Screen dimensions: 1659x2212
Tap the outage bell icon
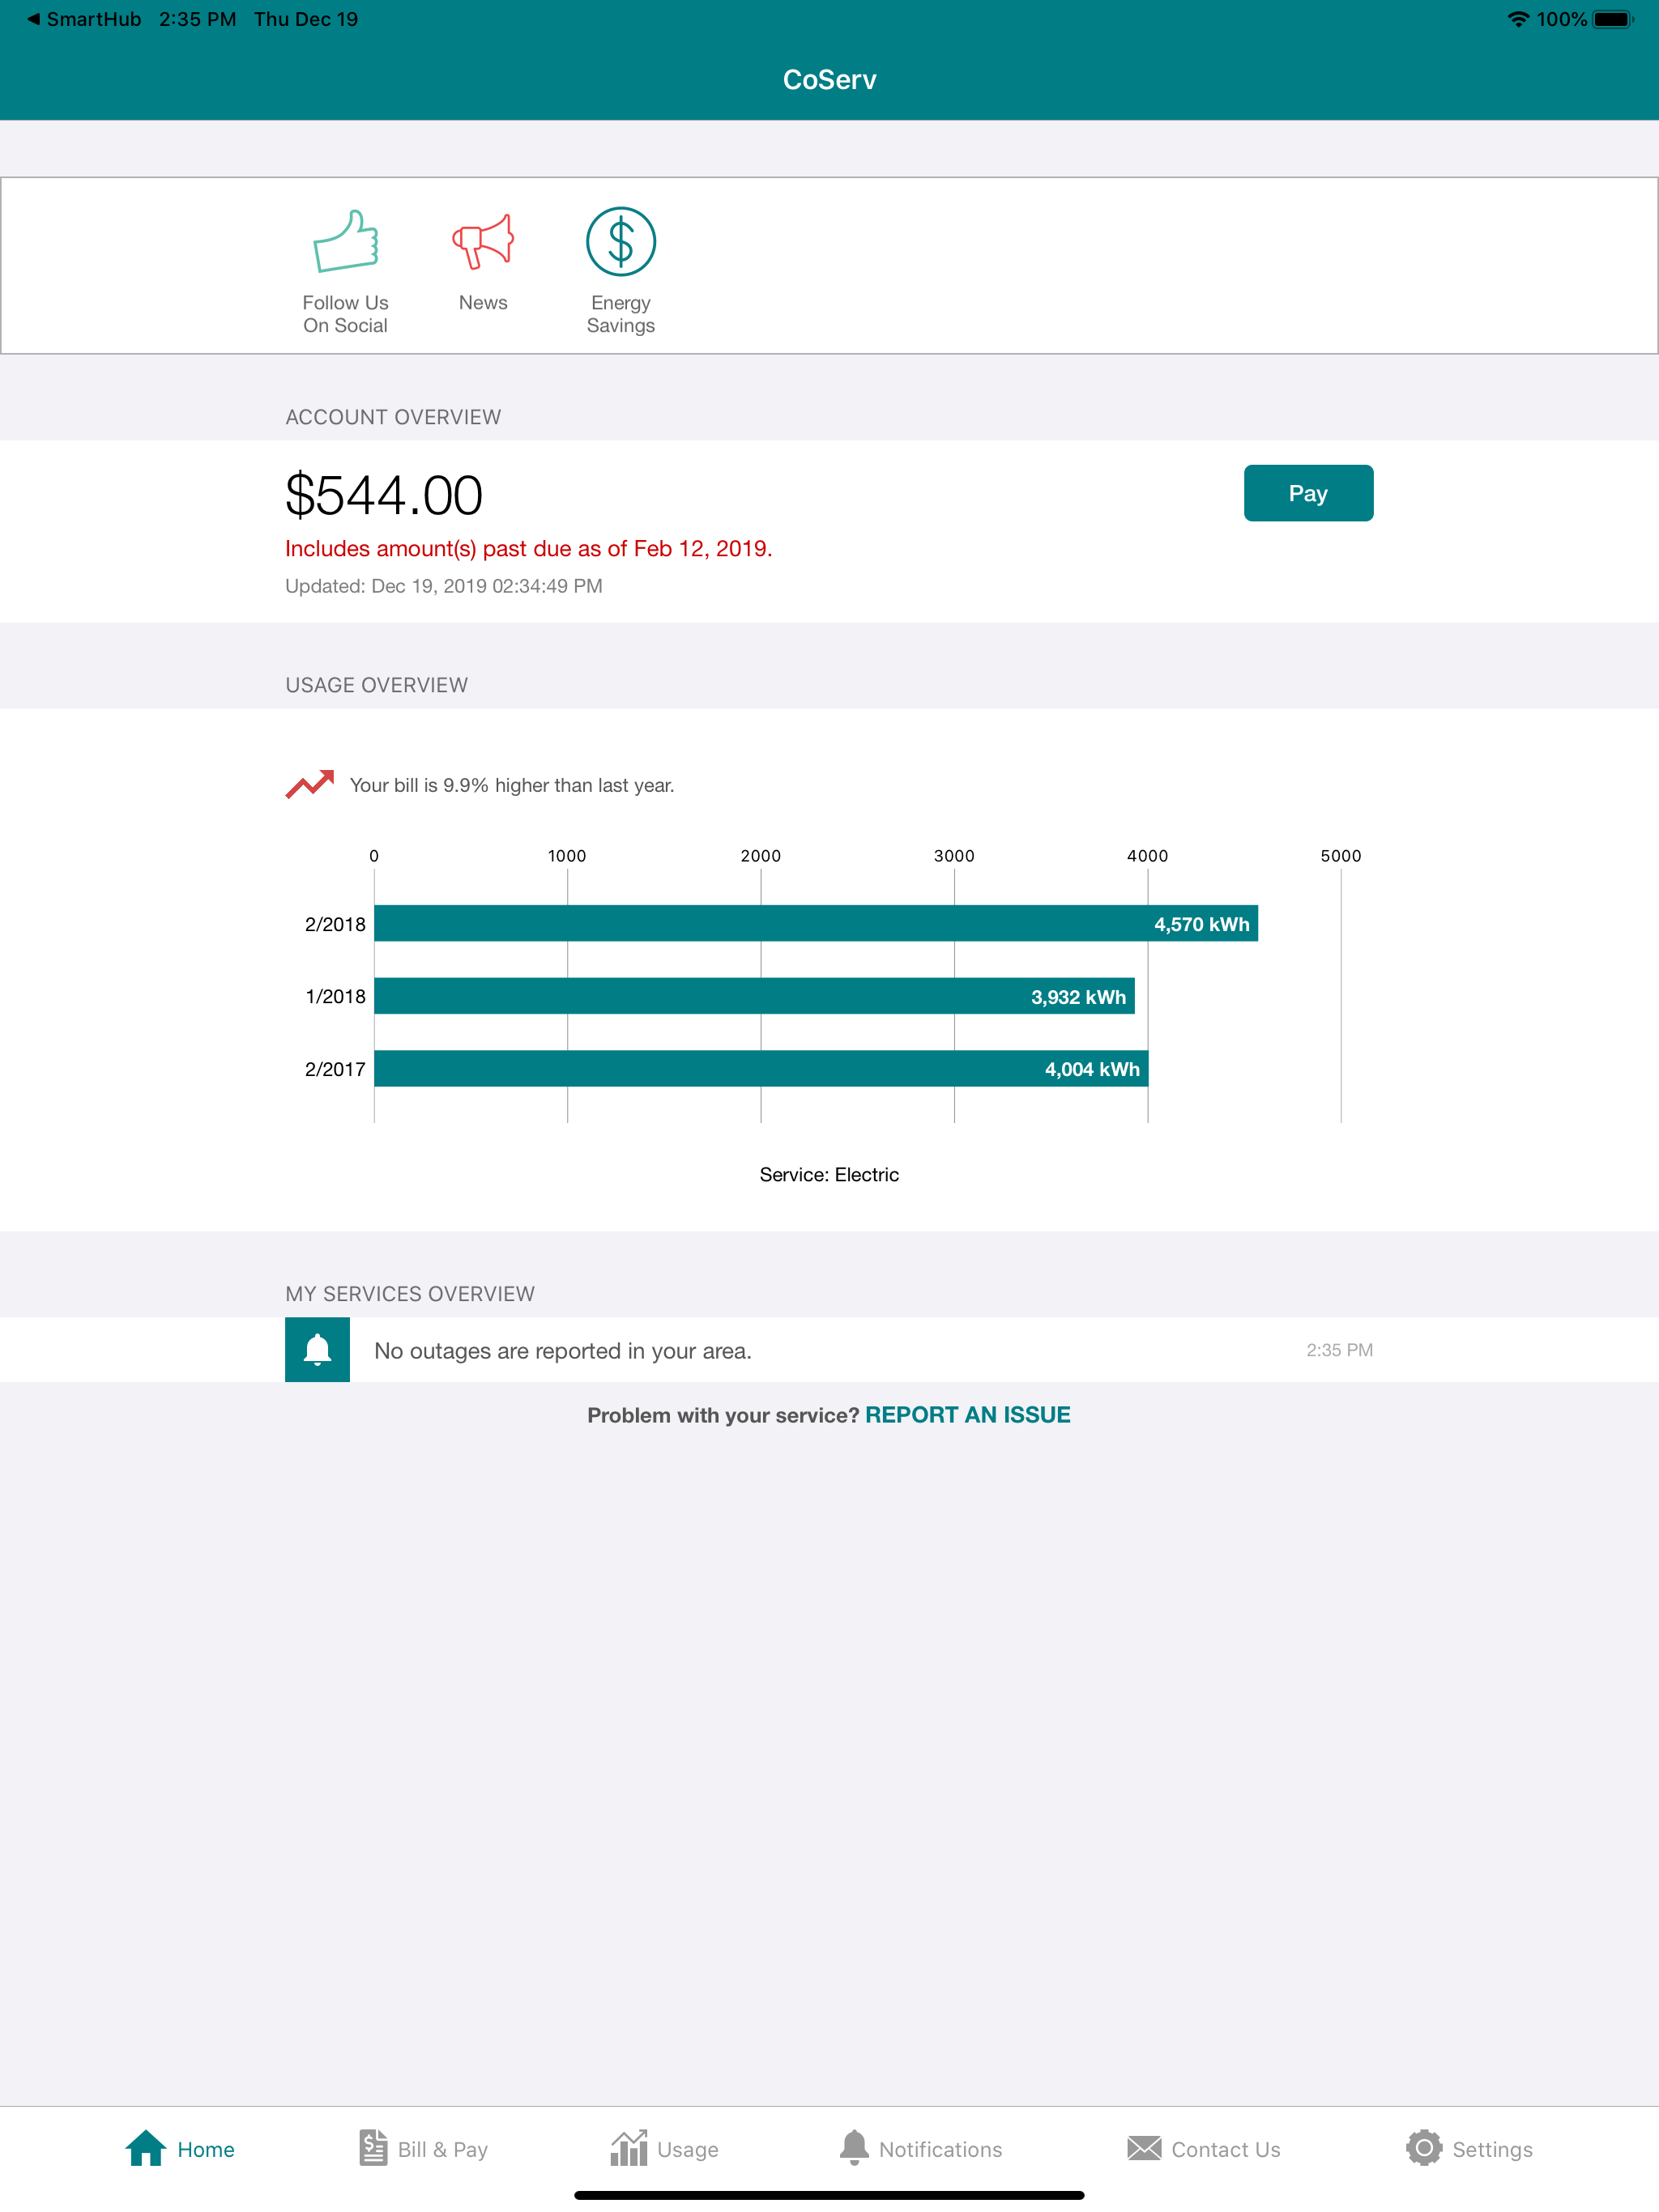(318, 1350)
